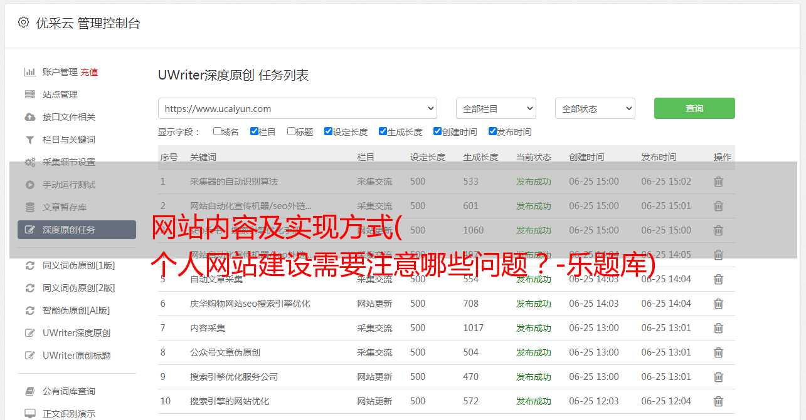Uncheck the 设定长度 display field checkbox
The width and height of the screenshot is (806, 420).
click(328, 131)
